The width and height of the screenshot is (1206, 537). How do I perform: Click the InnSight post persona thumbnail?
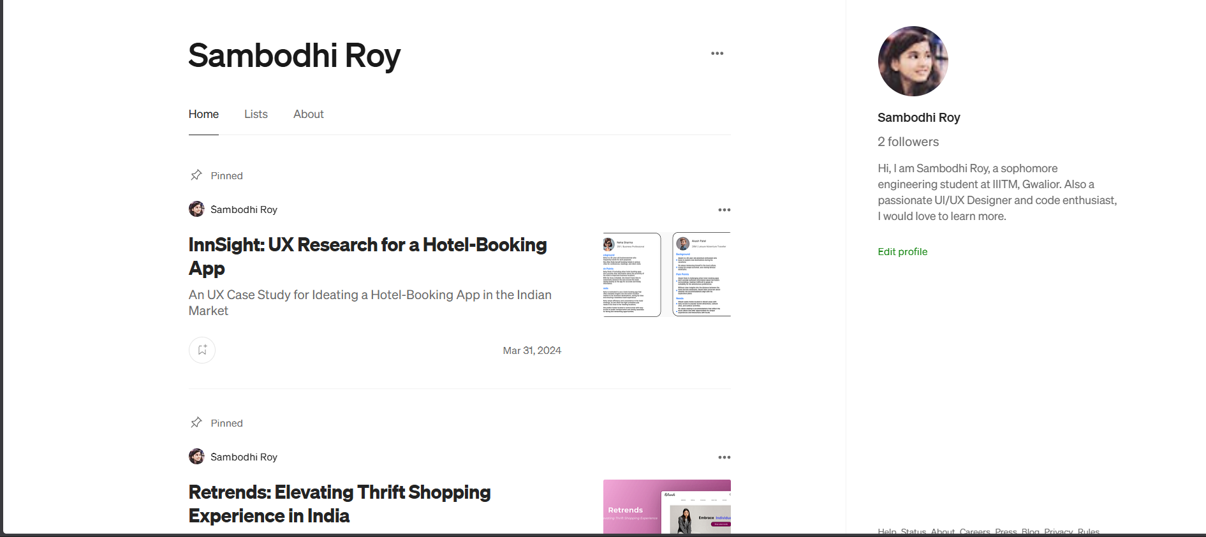[x=666, y=274]
